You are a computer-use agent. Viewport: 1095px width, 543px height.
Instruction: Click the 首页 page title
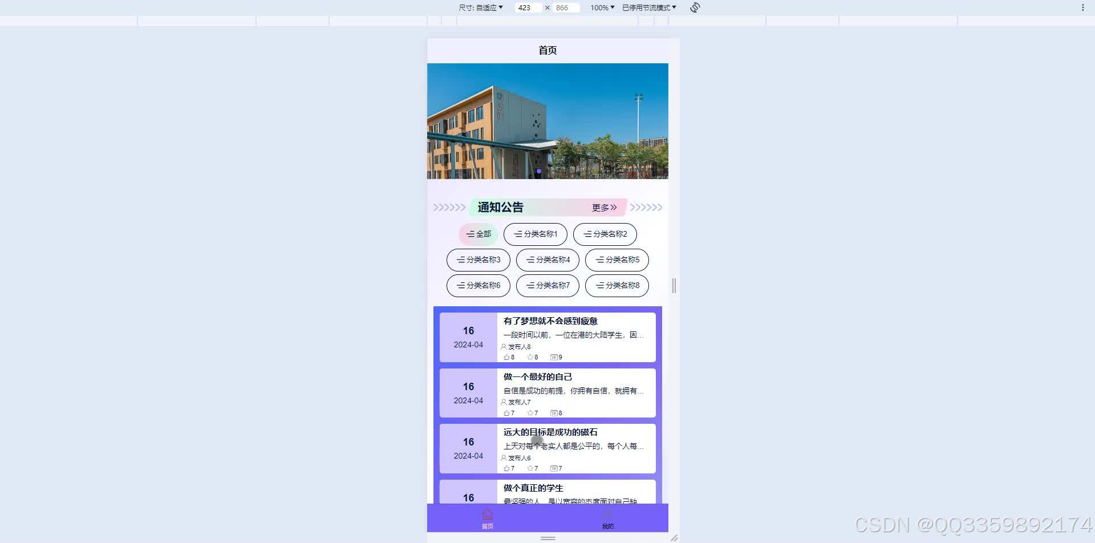click(547, 50)
